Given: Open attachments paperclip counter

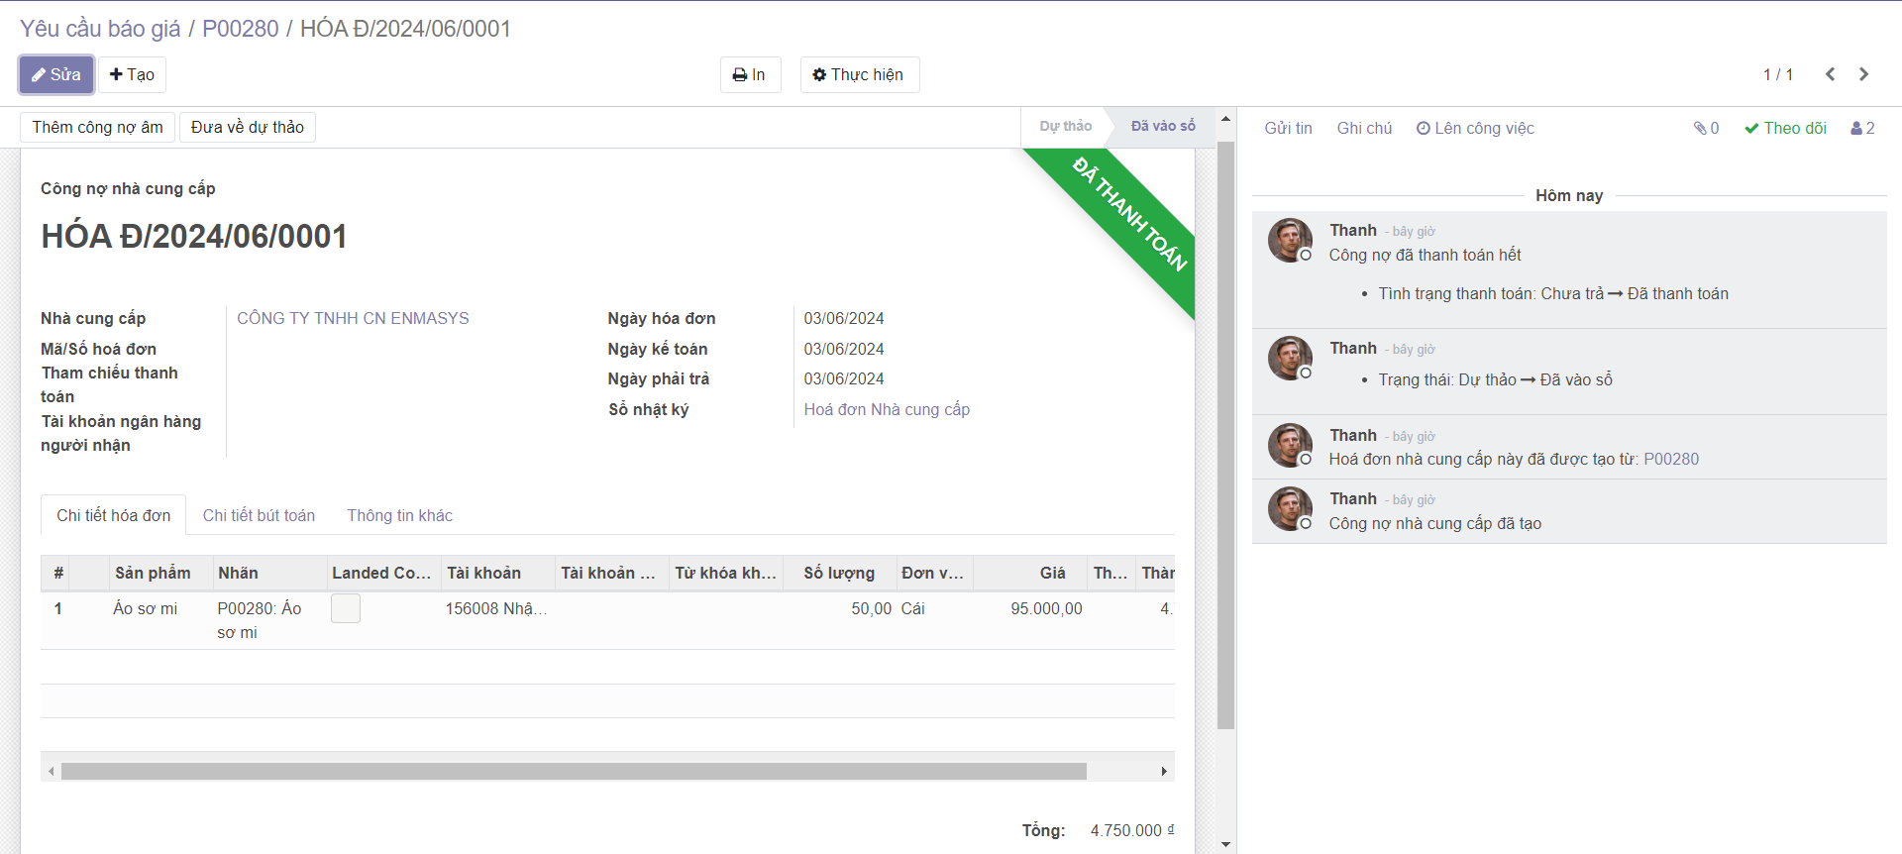Looking at the screenshot, I should tap(1706, 128).
